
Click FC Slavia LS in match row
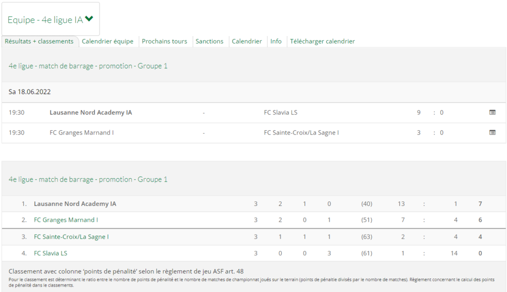pyautogui.click(x=280, y=112)
